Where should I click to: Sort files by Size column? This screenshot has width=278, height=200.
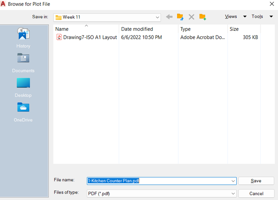coord(244,29)
